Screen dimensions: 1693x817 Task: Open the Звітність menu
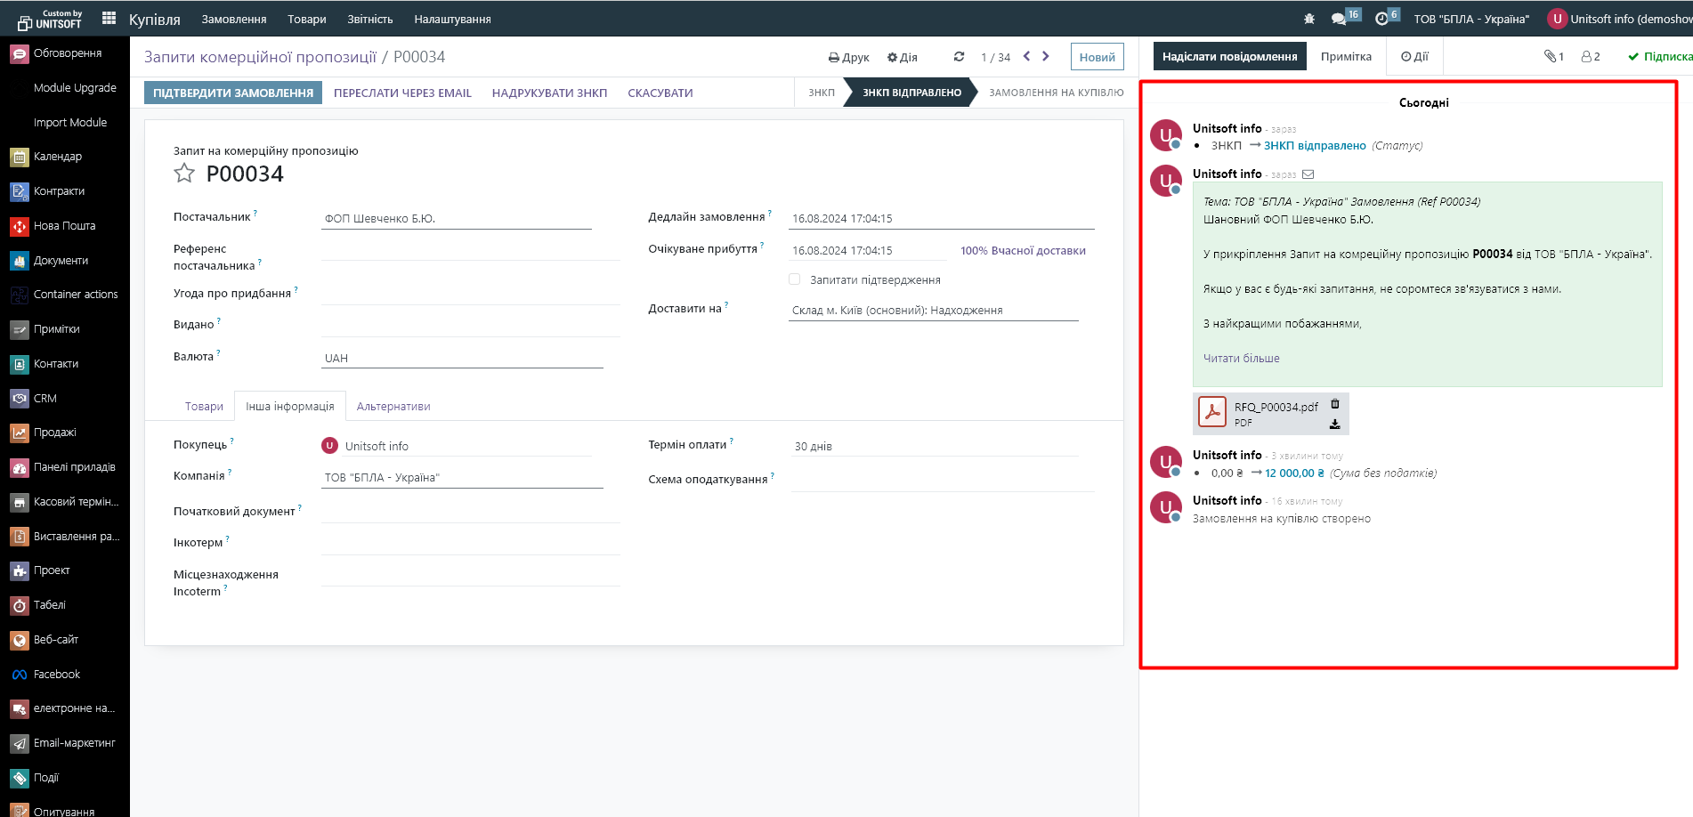coord(369,20)
